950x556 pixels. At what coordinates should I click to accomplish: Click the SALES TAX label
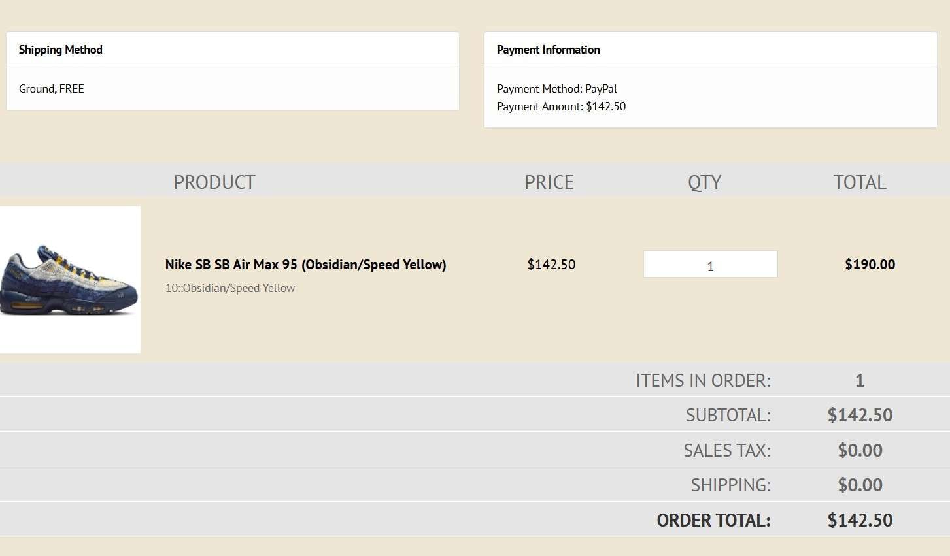(x=726, y=450)
